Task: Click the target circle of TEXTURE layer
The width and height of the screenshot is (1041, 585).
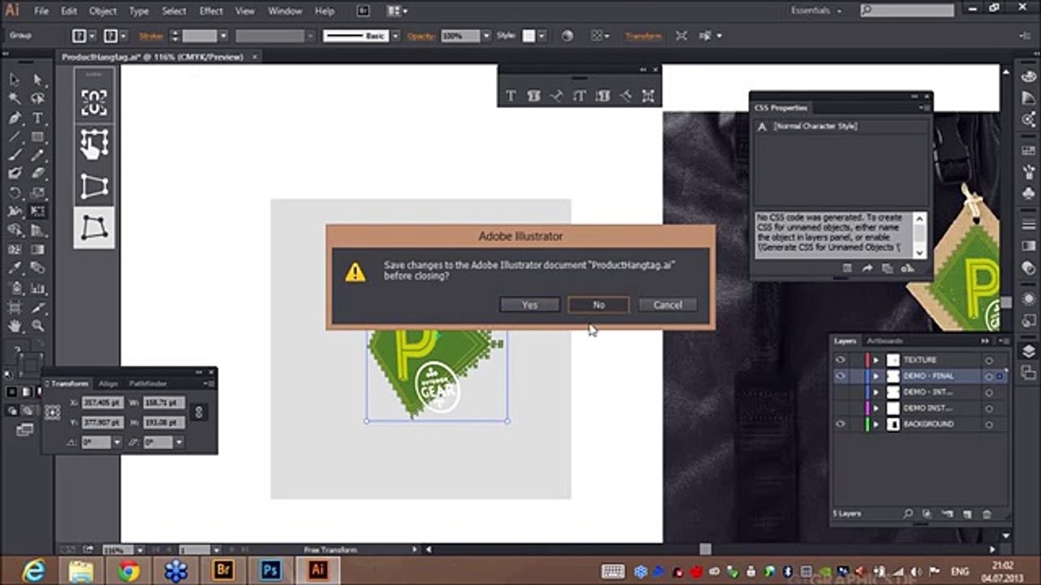Action: click(989, 360)
